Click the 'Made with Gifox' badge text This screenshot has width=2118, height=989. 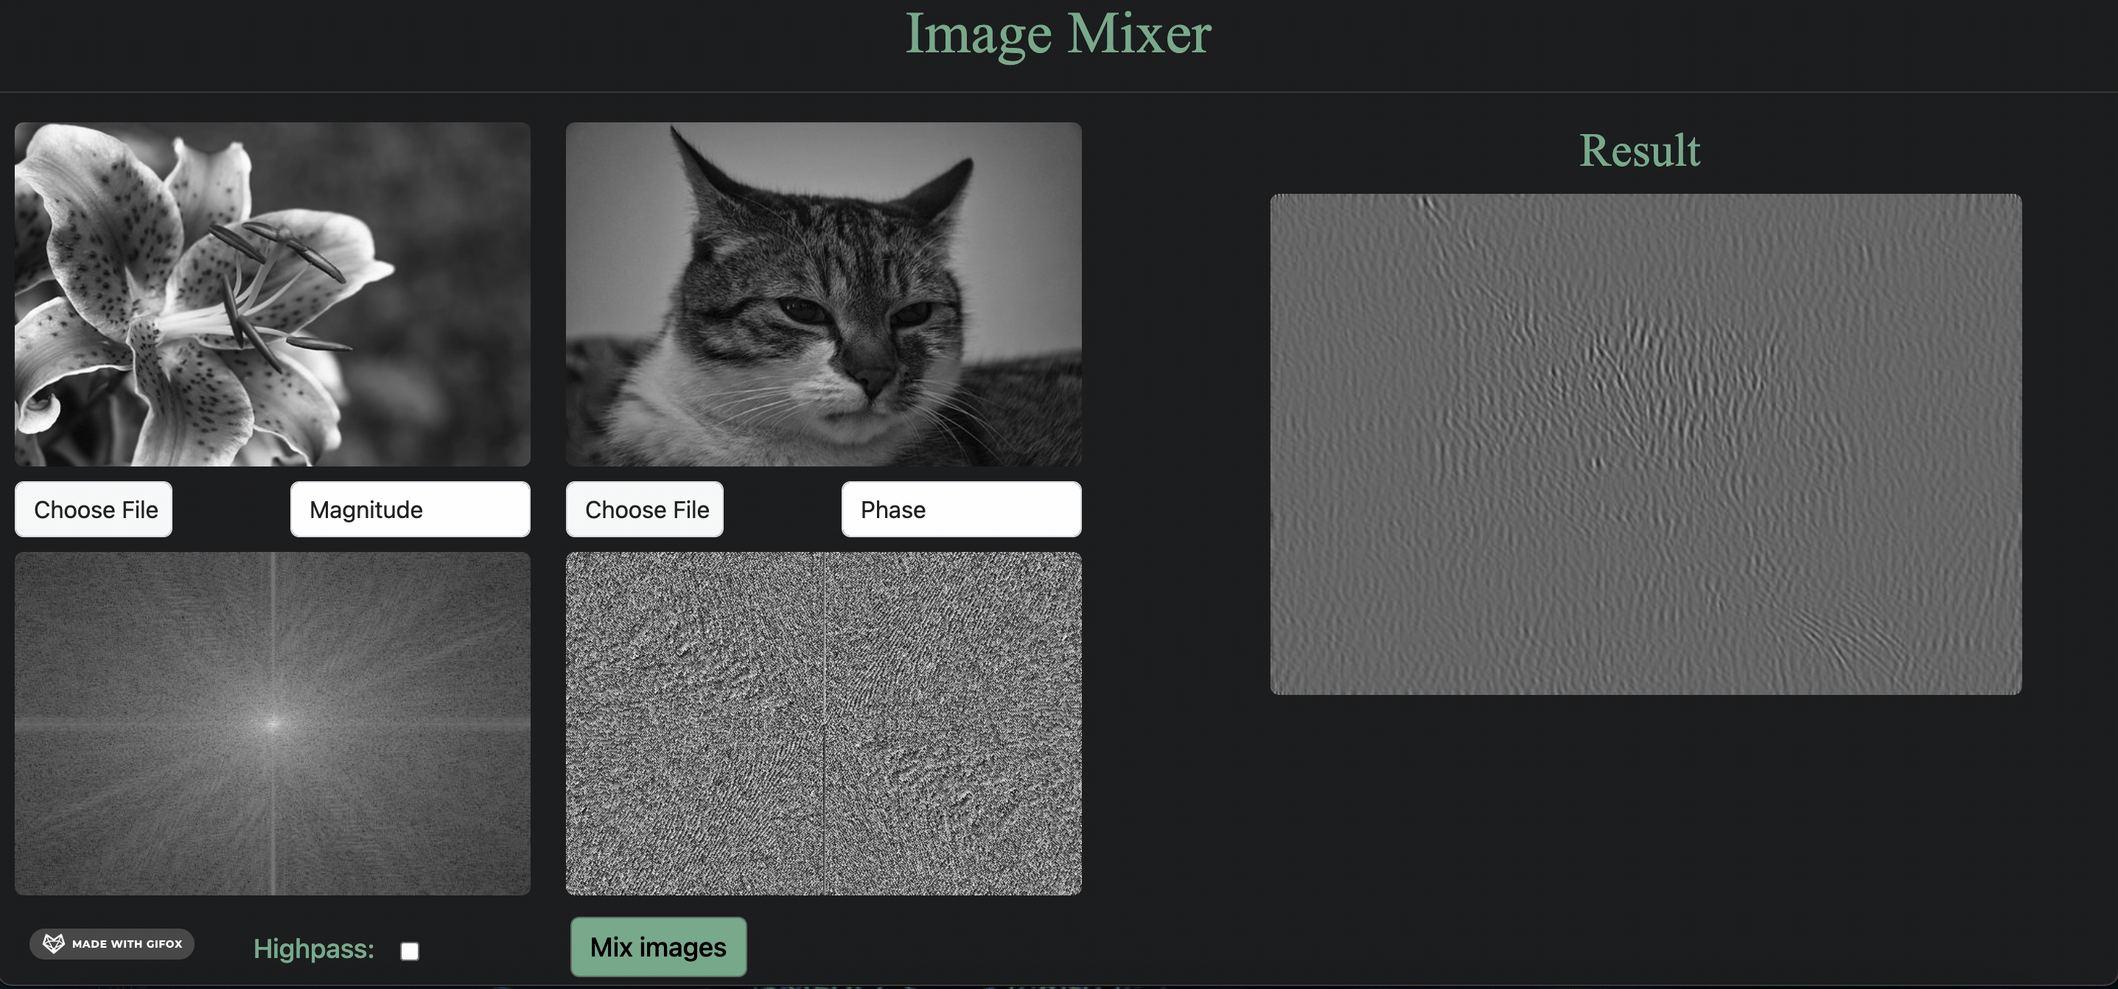pyautogui.click(x=127, y=944)
